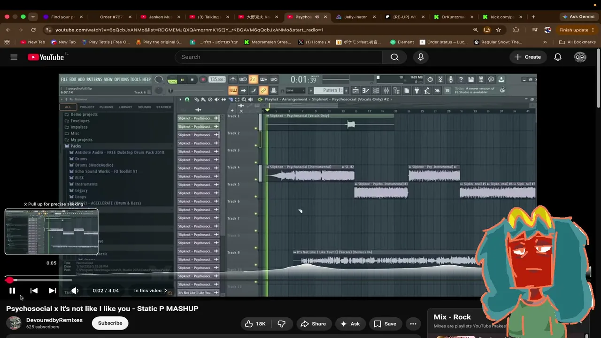
Task: Click the red scrubber on the progress bar
Action: pyautogui.click(x=9, y=280)
